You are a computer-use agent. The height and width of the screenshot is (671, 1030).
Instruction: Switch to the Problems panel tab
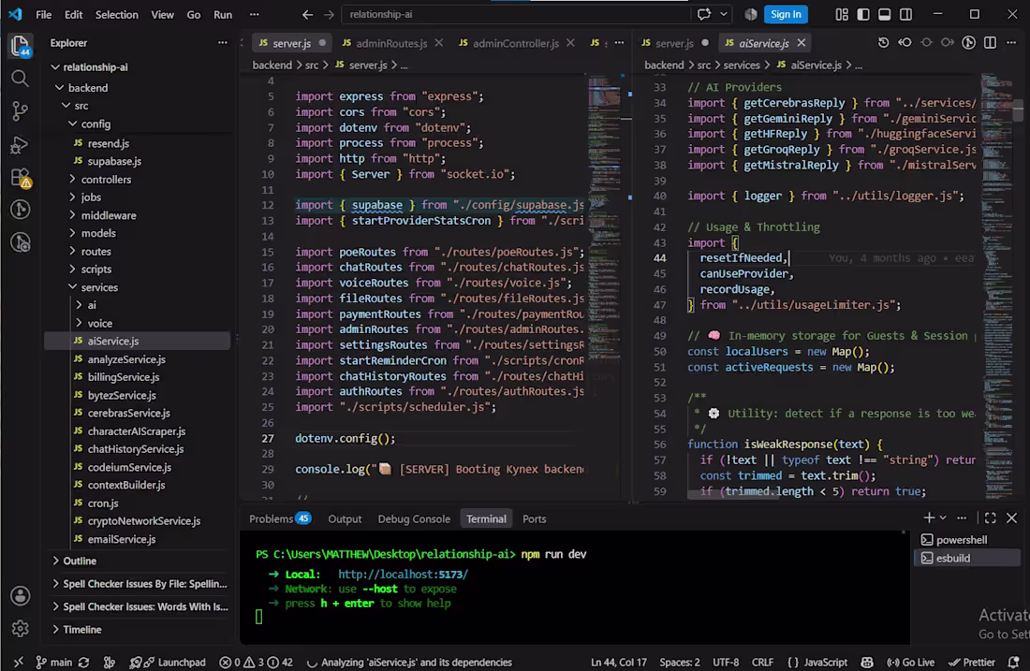click(x=278, y=518)
